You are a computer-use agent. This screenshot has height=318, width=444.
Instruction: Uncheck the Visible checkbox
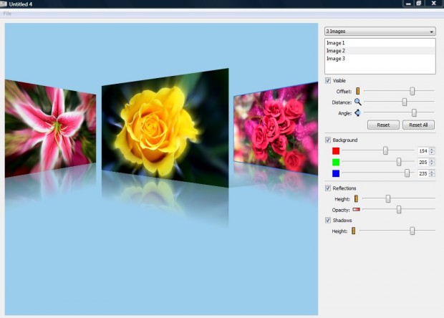point(328,80)
